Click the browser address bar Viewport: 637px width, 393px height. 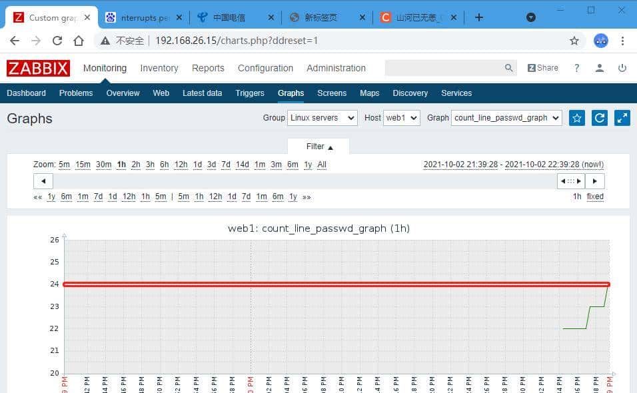(267, 40)
